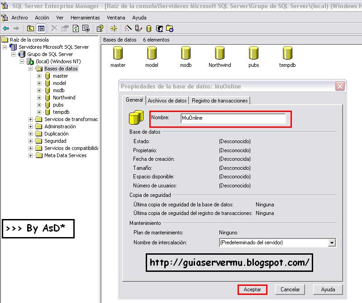362x303 pixels.
Task: Expand the Seguridad folder node
Action: pyautogui.click(x=30, y=141)
